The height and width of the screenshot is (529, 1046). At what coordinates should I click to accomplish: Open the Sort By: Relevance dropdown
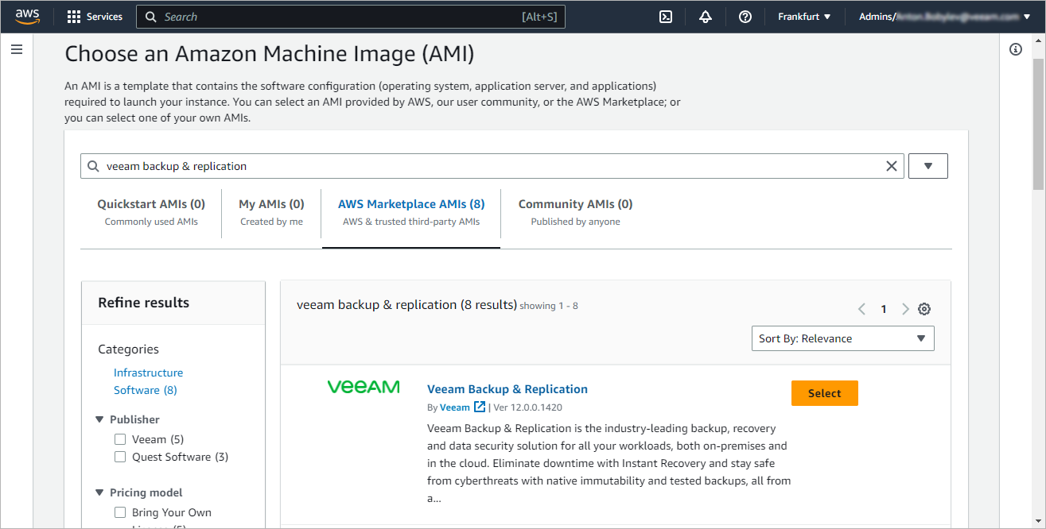click(843, 338)
